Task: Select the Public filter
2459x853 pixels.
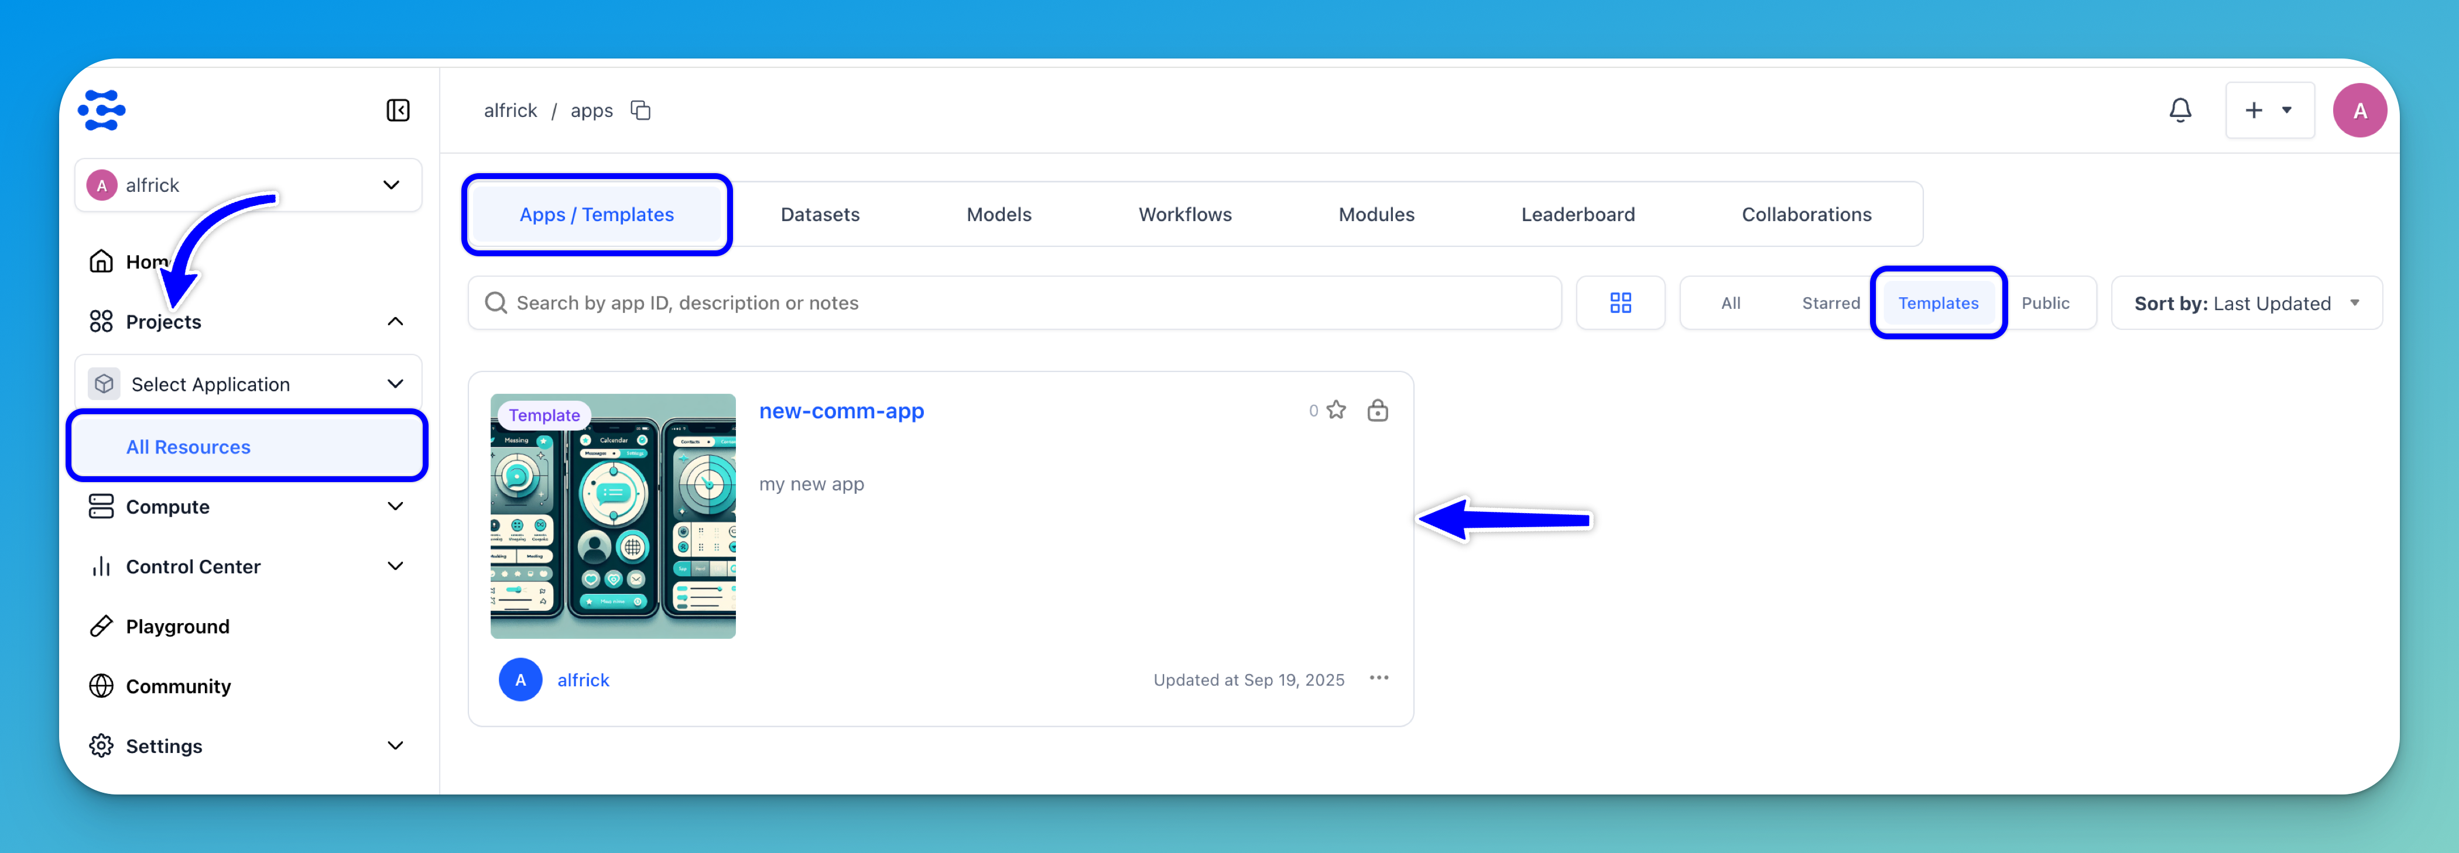Action: (2044, 304)
